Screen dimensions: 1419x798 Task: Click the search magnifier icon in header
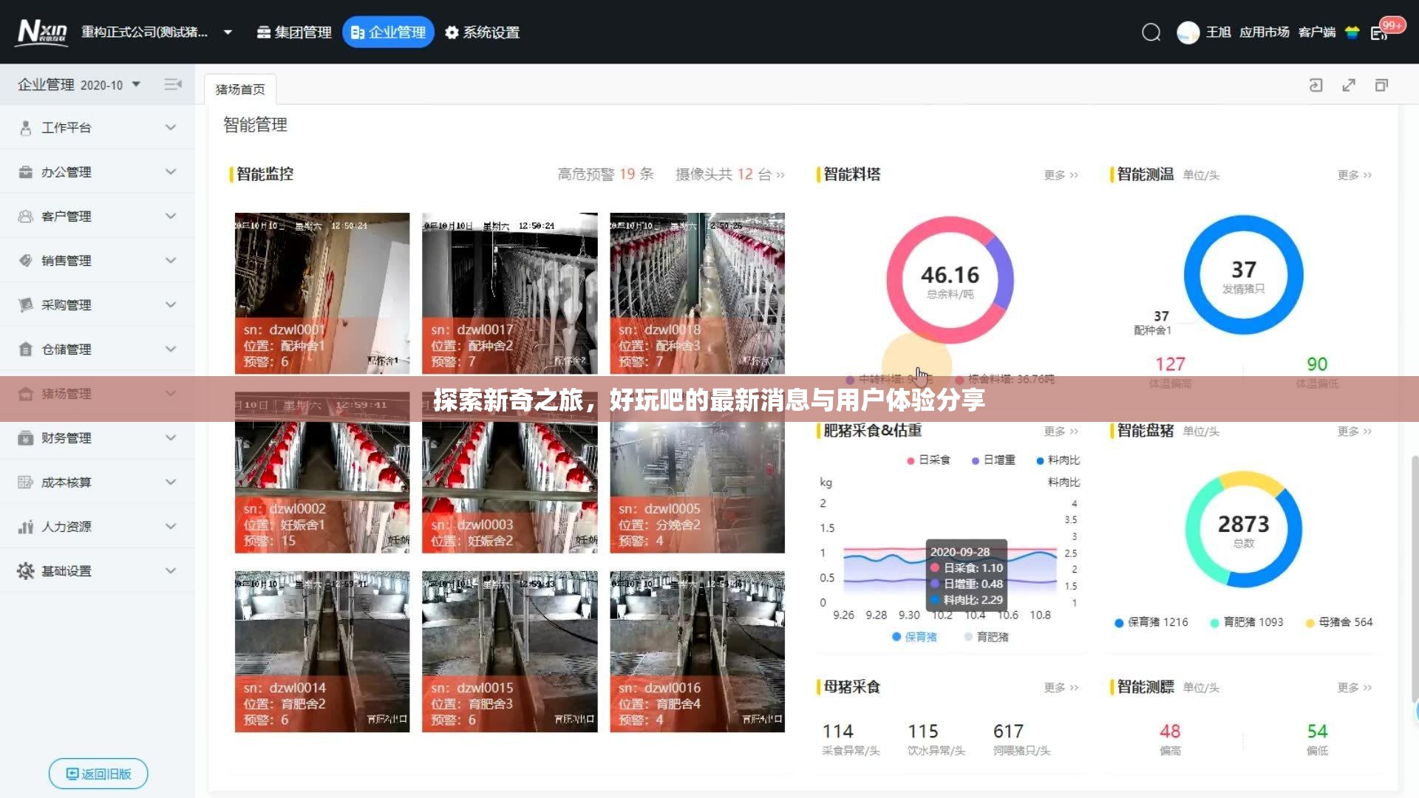[x=1151, y=33]
